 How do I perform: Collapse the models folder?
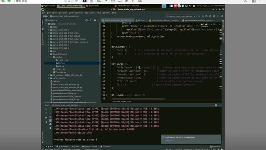(x=51, y=57)
